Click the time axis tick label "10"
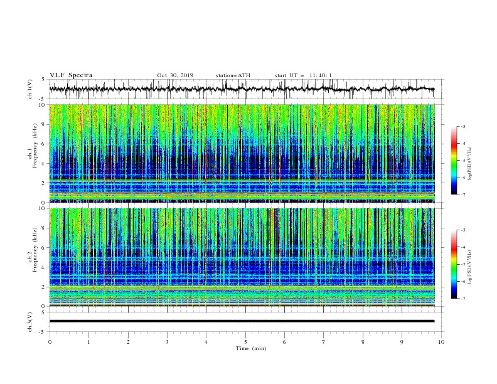Viewport: 497px width, 384px height. 441,342
